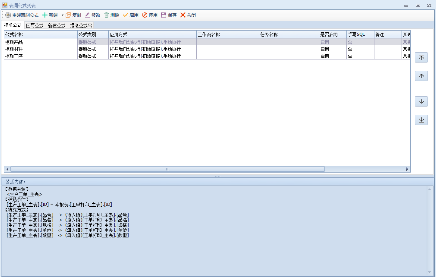Click the 保存 save disk icon
436x277 pixels.
(x=164, y=15)
